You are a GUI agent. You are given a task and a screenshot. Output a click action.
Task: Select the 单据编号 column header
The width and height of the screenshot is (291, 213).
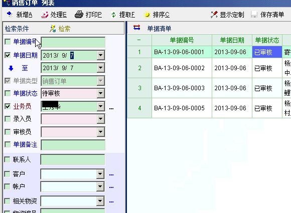182,40
